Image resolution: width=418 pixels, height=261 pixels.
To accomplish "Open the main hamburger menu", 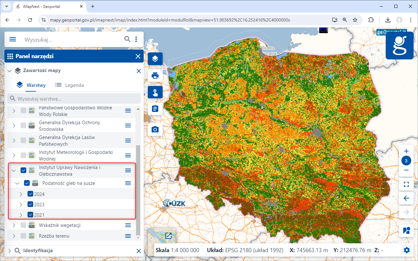I will pos(13,39).
